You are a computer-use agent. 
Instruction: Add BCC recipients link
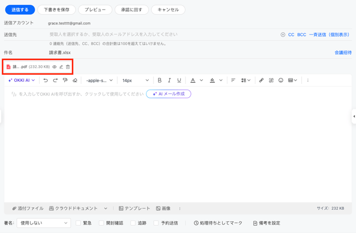(x=301, y=34)
